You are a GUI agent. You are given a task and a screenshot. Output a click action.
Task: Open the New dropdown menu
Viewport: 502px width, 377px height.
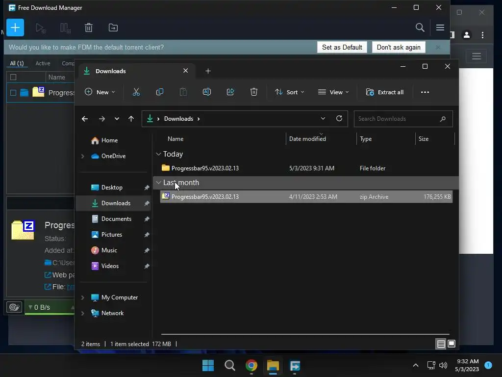tap(100, 92)
